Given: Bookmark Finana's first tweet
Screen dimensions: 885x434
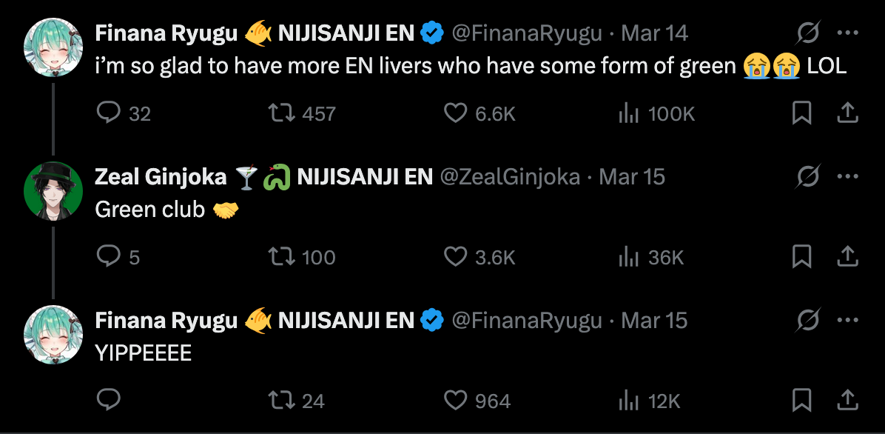Looking at the screenshot, I should pos(802,113).
